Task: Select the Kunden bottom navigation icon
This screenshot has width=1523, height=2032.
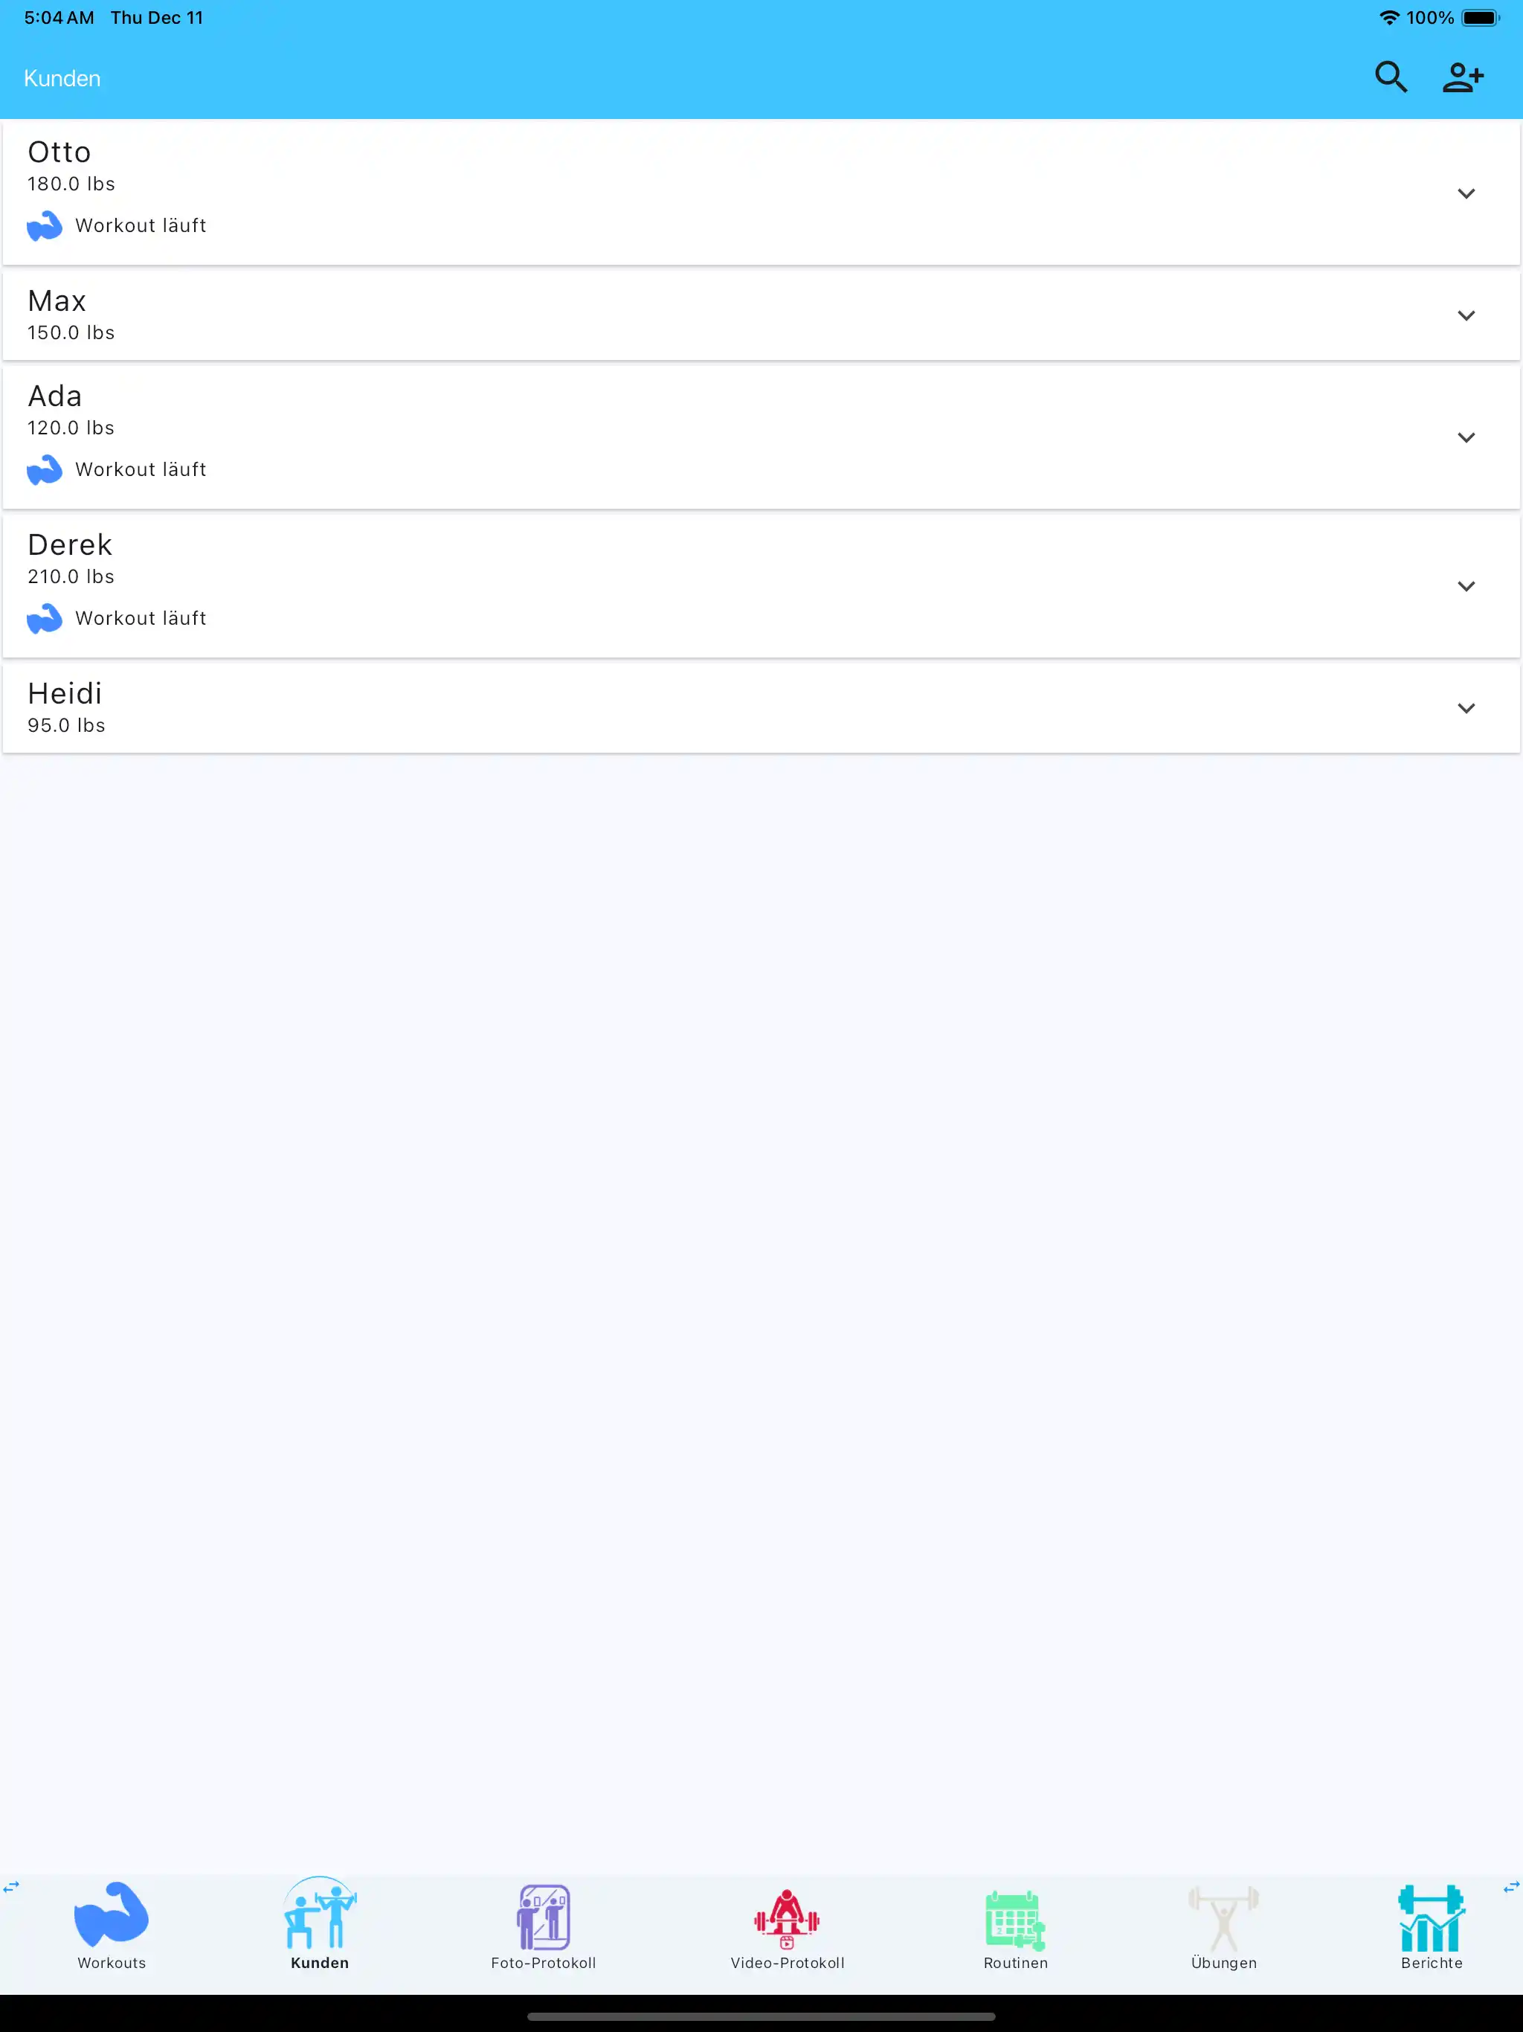Action: 319,1920
